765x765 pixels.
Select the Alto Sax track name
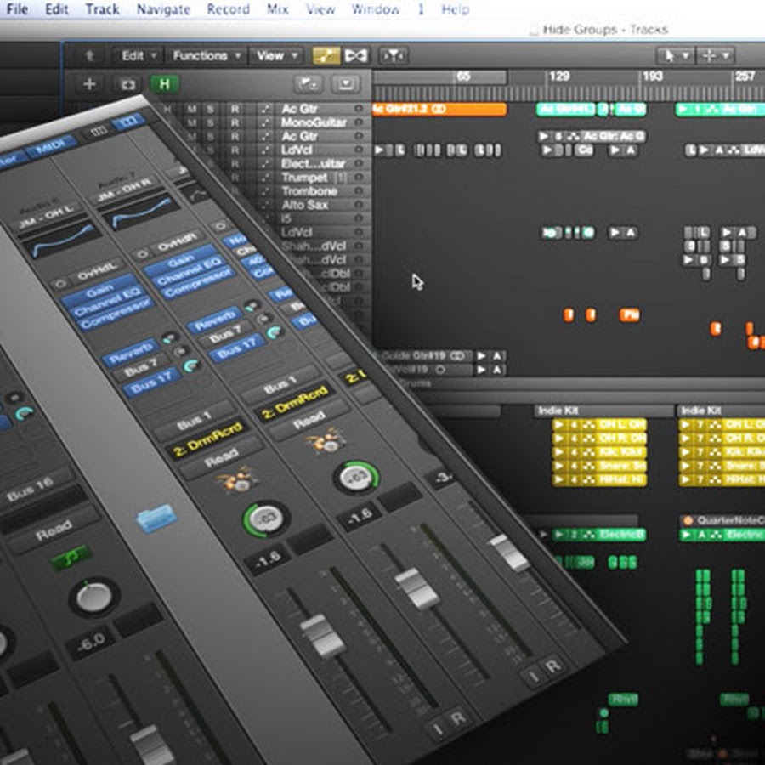pyautogui.click(x=304, y=205)
